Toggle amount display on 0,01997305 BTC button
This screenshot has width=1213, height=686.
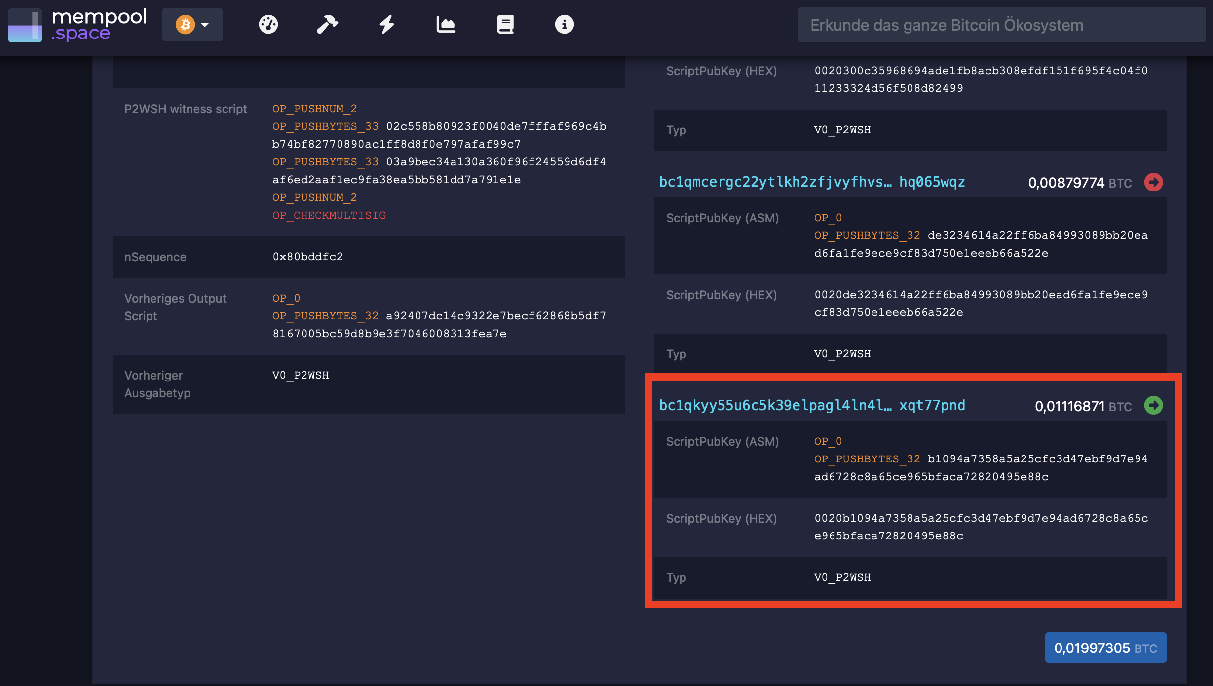[x=1105, y=648]
